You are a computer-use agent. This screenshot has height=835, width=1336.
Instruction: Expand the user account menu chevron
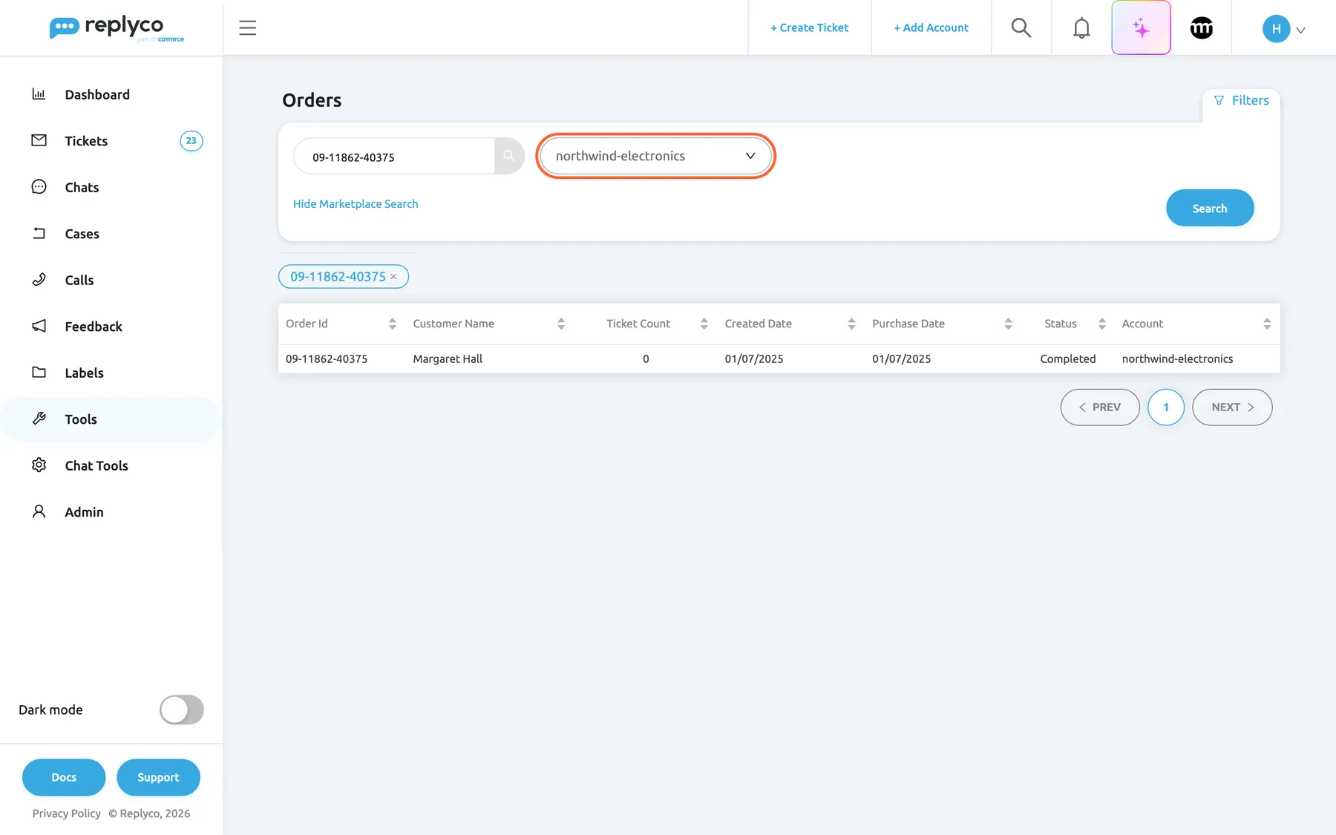1300,30
